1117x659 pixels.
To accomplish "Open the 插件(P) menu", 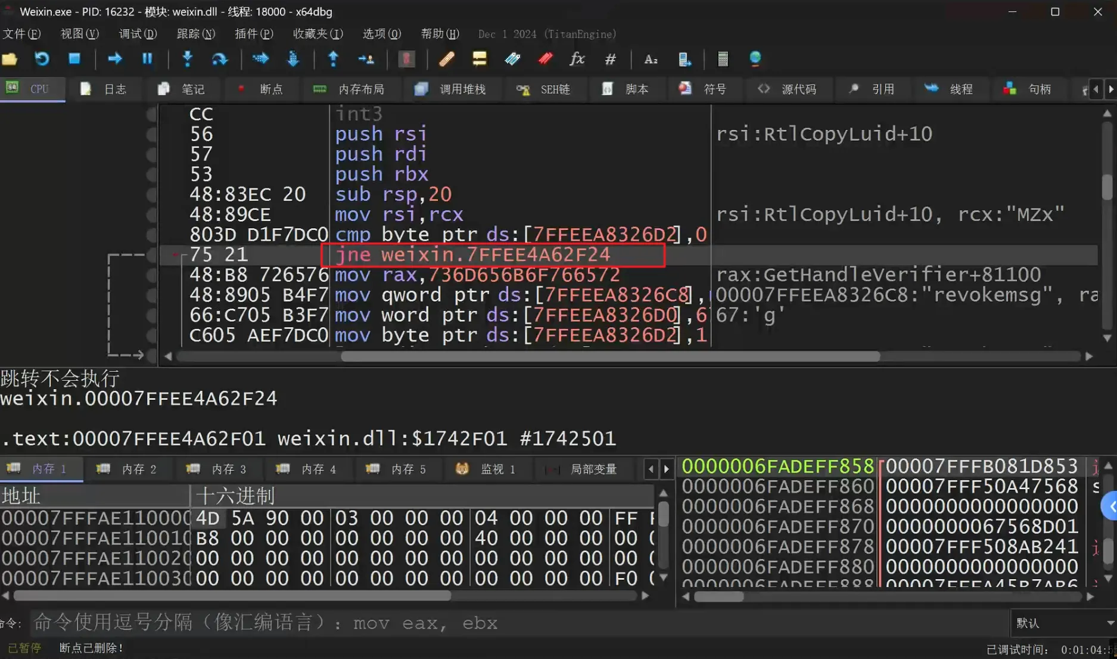I will point(254,34).
